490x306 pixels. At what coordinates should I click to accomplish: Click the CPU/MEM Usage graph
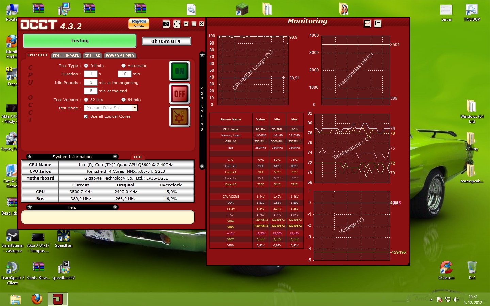pyautogui.click(x=253, y=70)
